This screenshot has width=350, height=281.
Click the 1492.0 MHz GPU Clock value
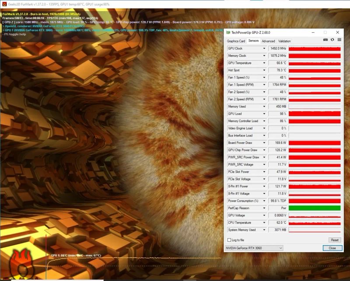pos(278,49)
